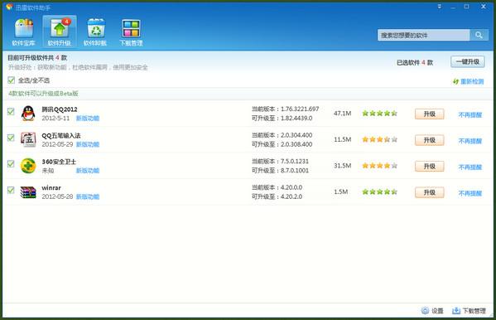496x320 pixels.
Task: Uncheck the winrar checkbox
Action: [x=11, y=190]
